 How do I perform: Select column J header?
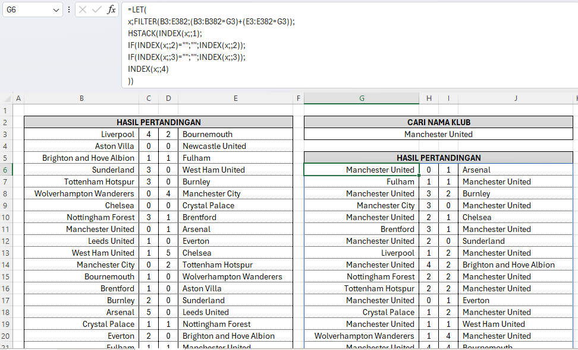pyautogui.click(x=516, y=98)
